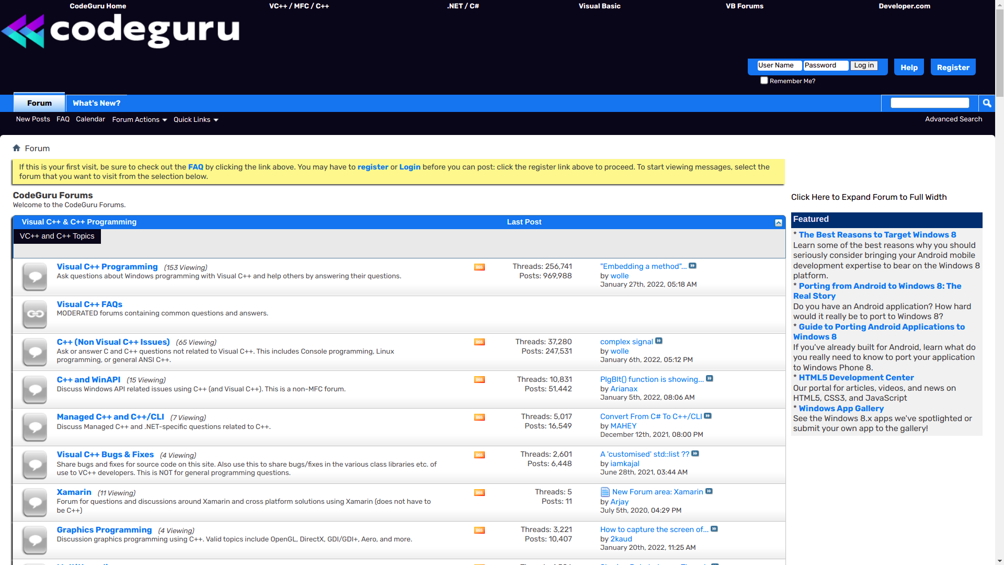Click the Help button
Image resolution: width=1004 pixels, height=565 pixels.
pyautogui.click(x=909, y=67)
